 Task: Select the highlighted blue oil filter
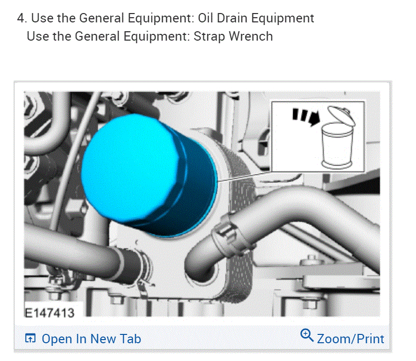(x=149, y=175)
